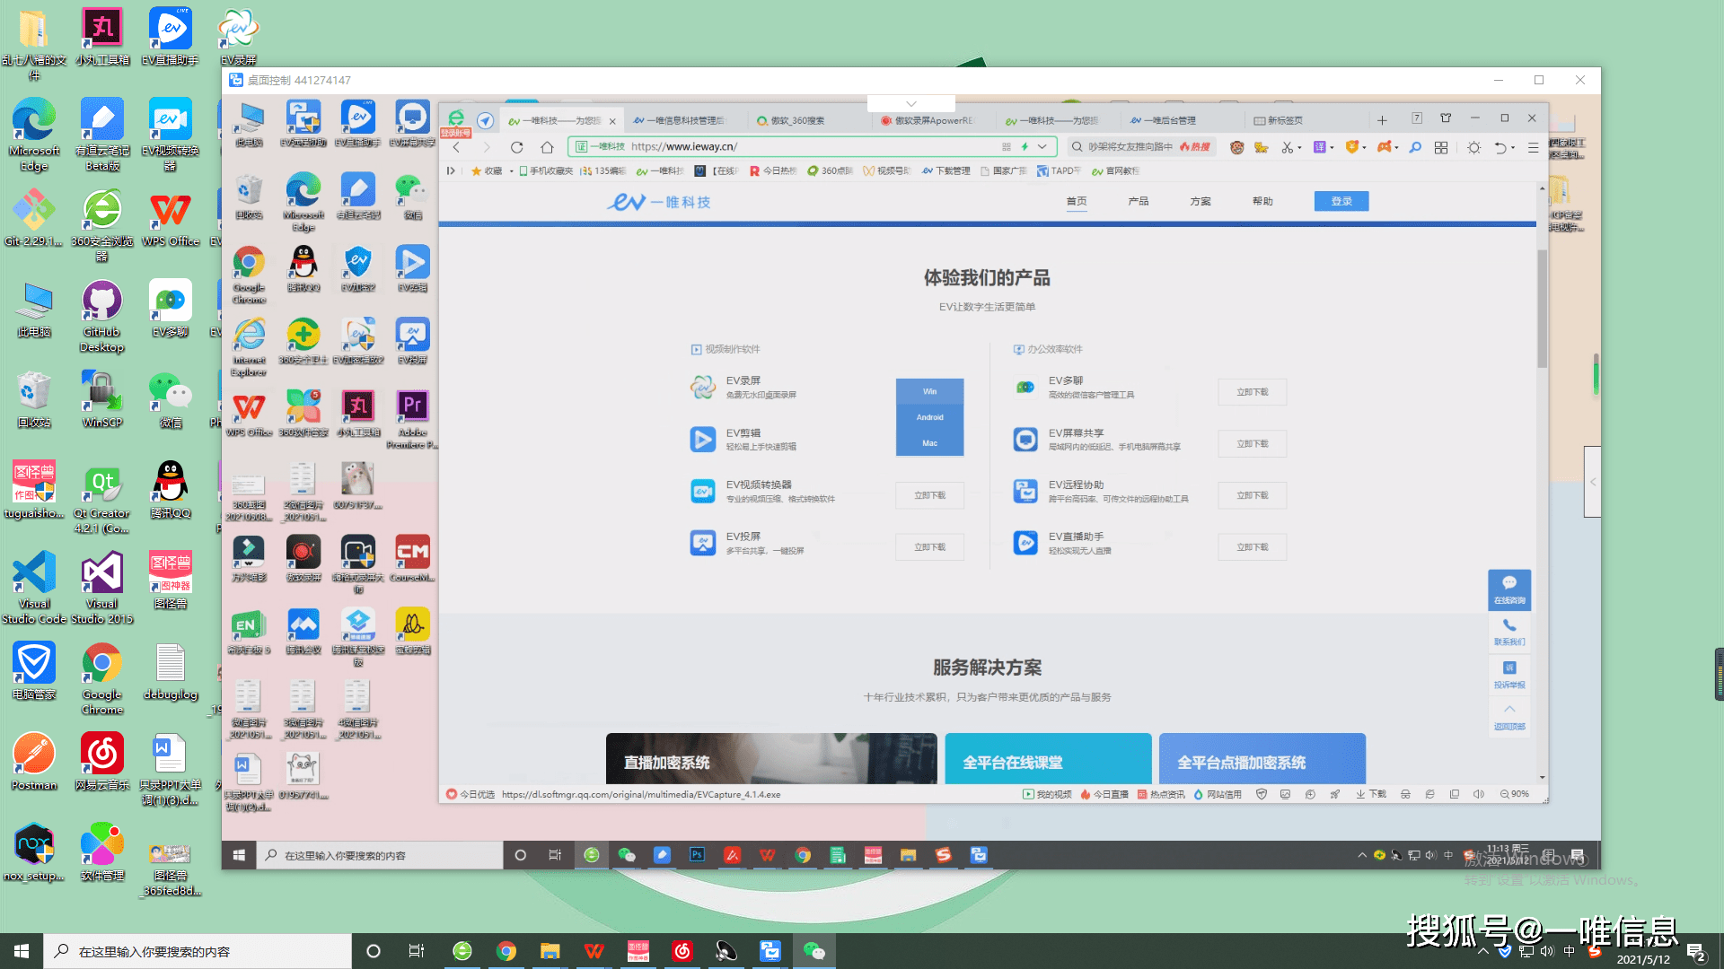
Task: Open 网易云音乐 icon on host desktop
Action: [102, 762]
